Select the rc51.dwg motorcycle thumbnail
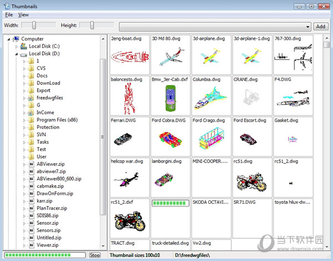 click(x=253, y=178)
